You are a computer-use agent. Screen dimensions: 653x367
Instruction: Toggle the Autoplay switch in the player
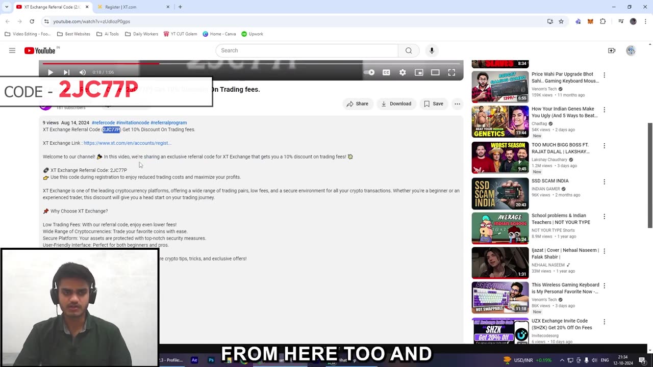coord(370,72)
